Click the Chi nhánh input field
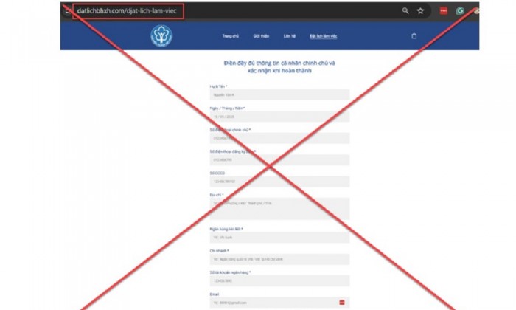Screen dimensions: 516x310 [x=279, y=259]
